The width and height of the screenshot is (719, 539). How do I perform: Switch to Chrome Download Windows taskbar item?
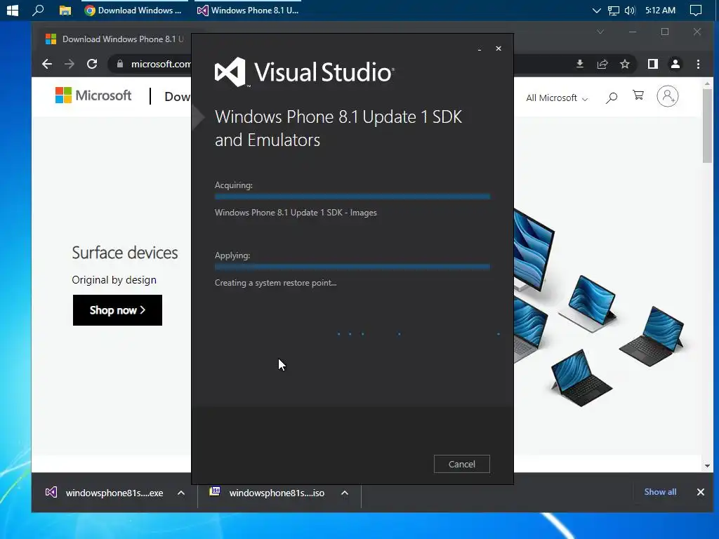[133, 10]
